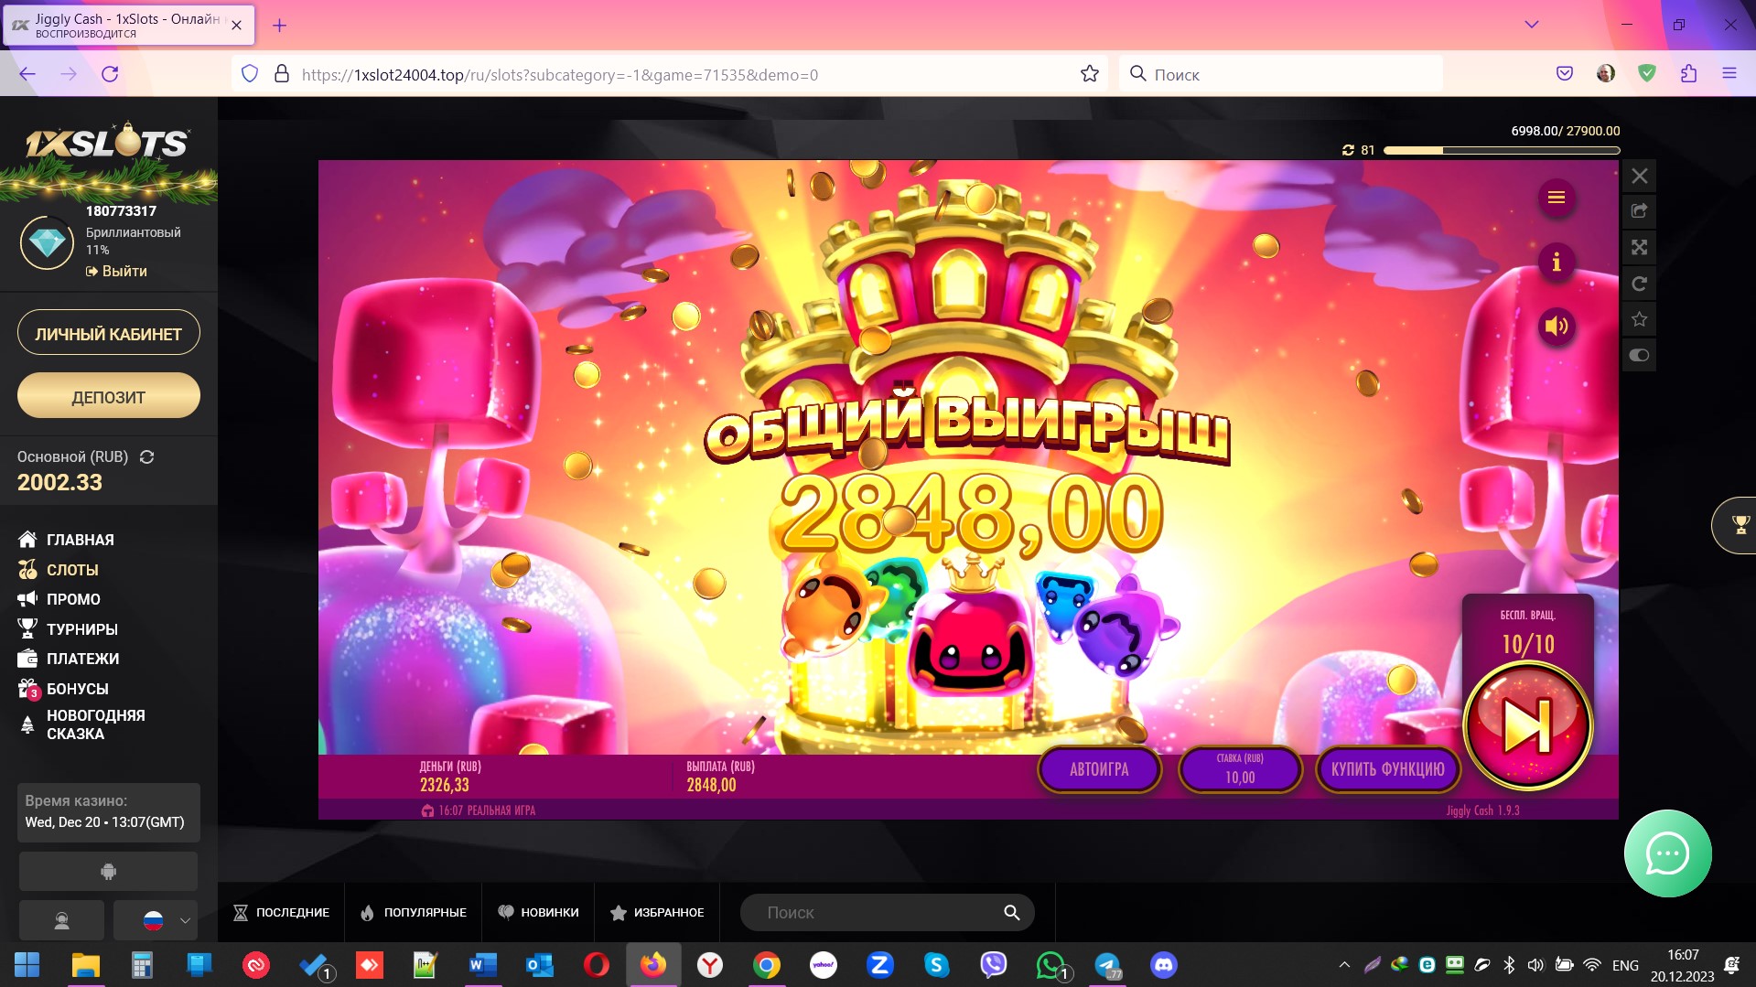Share the game using share icon

coord(1639,211)
